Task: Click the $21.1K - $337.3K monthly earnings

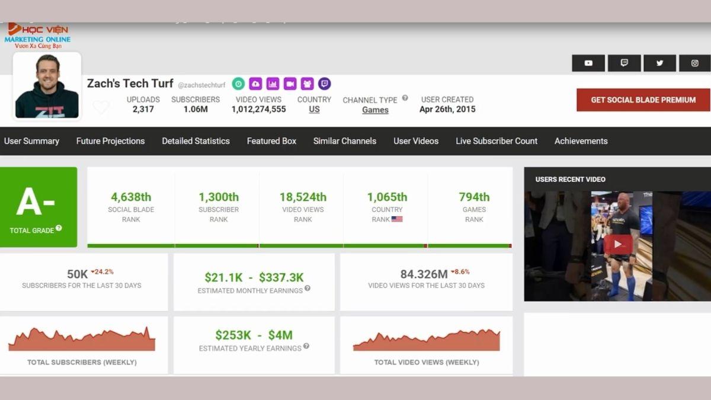Action: (x=254, y=277)
